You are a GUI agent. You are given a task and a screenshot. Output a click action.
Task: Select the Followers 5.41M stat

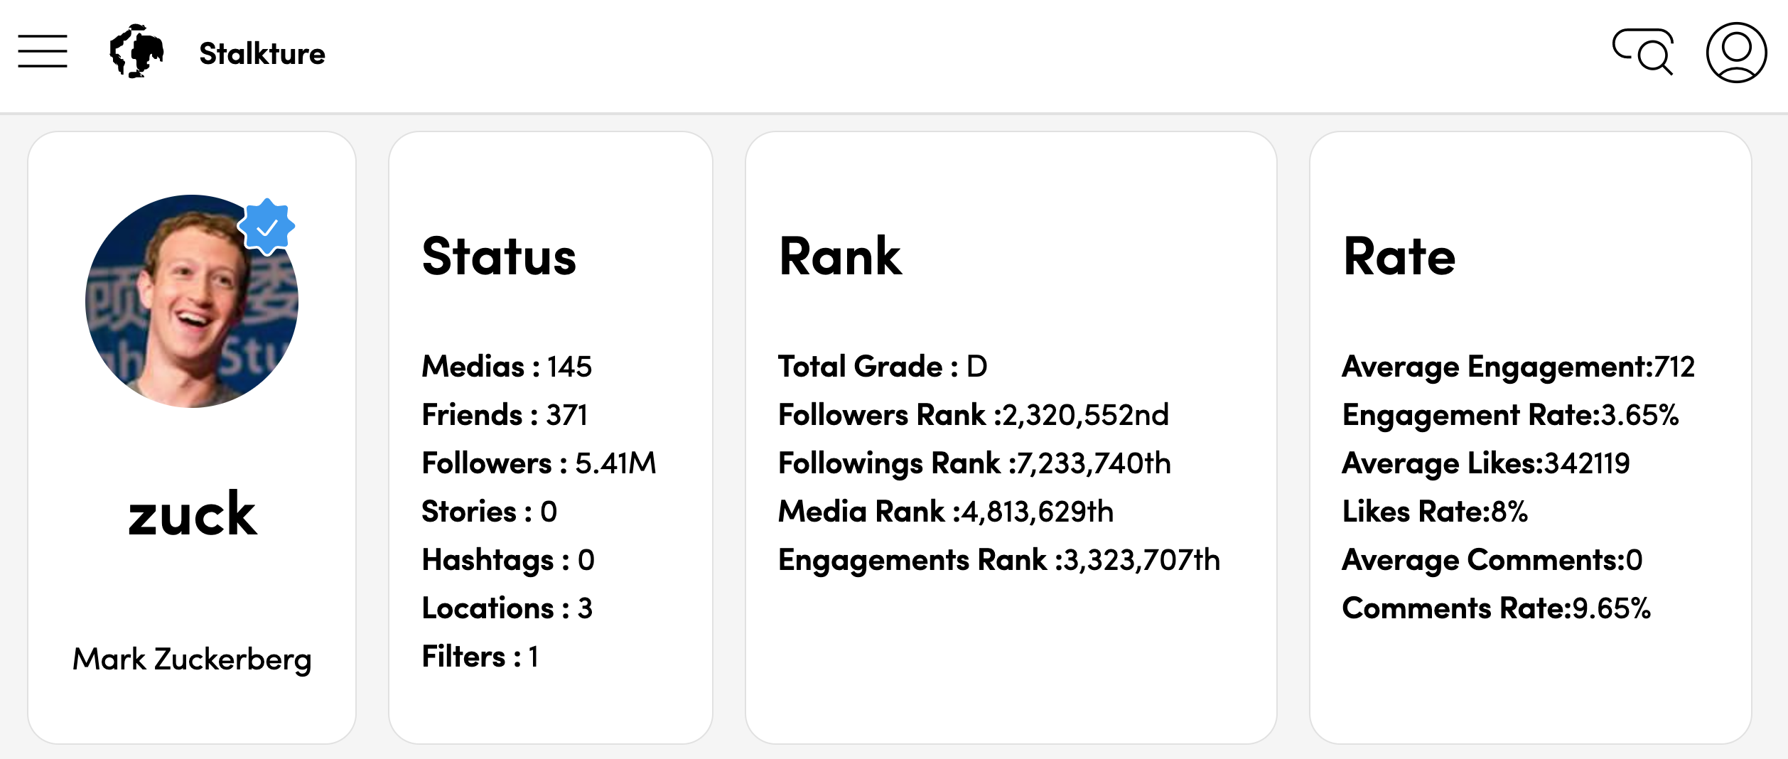tap(539, 463)
